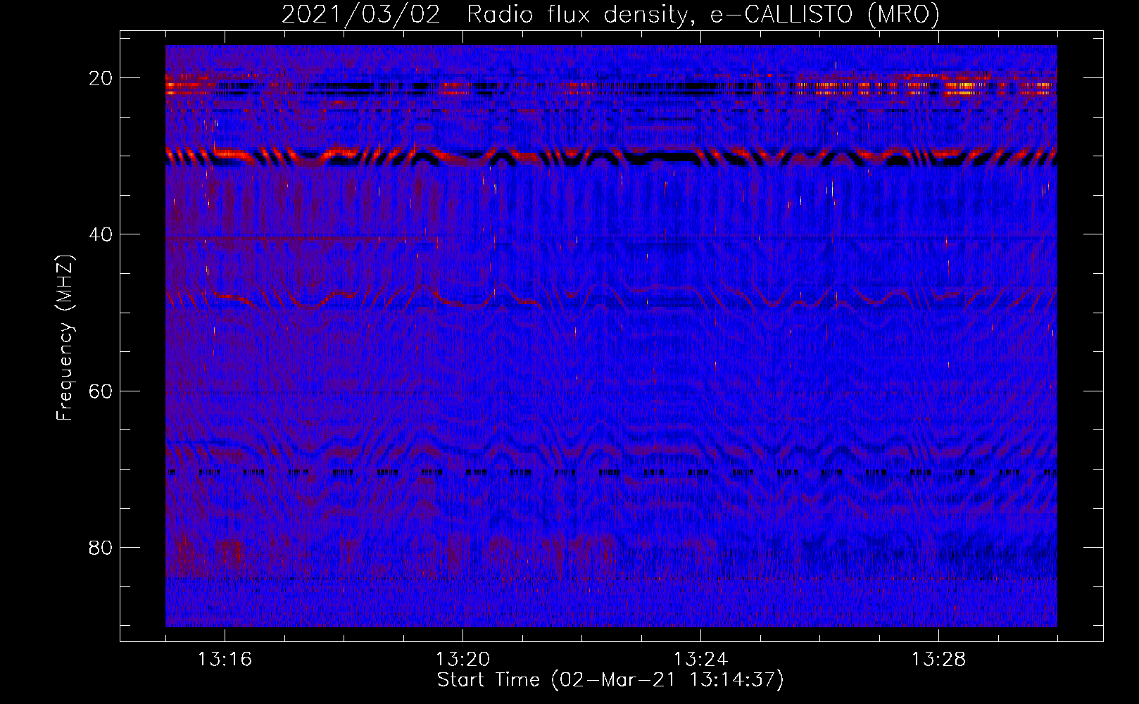Click the 'Frequency (MHZ)' axis label
This screenshot has width=1139, height=704.
65,338
